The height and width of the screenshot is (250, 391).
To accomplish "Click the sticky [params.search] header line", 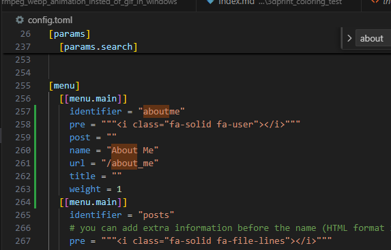I will 98,47.
